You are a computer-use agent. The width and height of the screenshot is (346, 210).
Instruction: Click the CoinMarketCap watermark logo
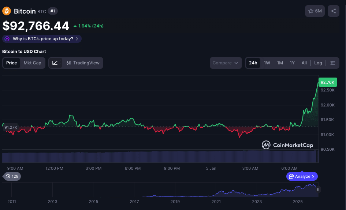click(287, 145)
